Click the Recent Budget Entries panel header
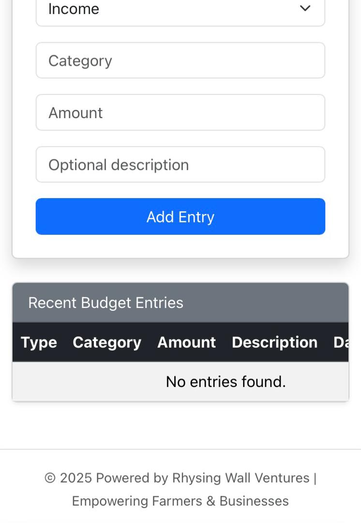Viewport: 361px width, 523px height. (x=180, y=303)
